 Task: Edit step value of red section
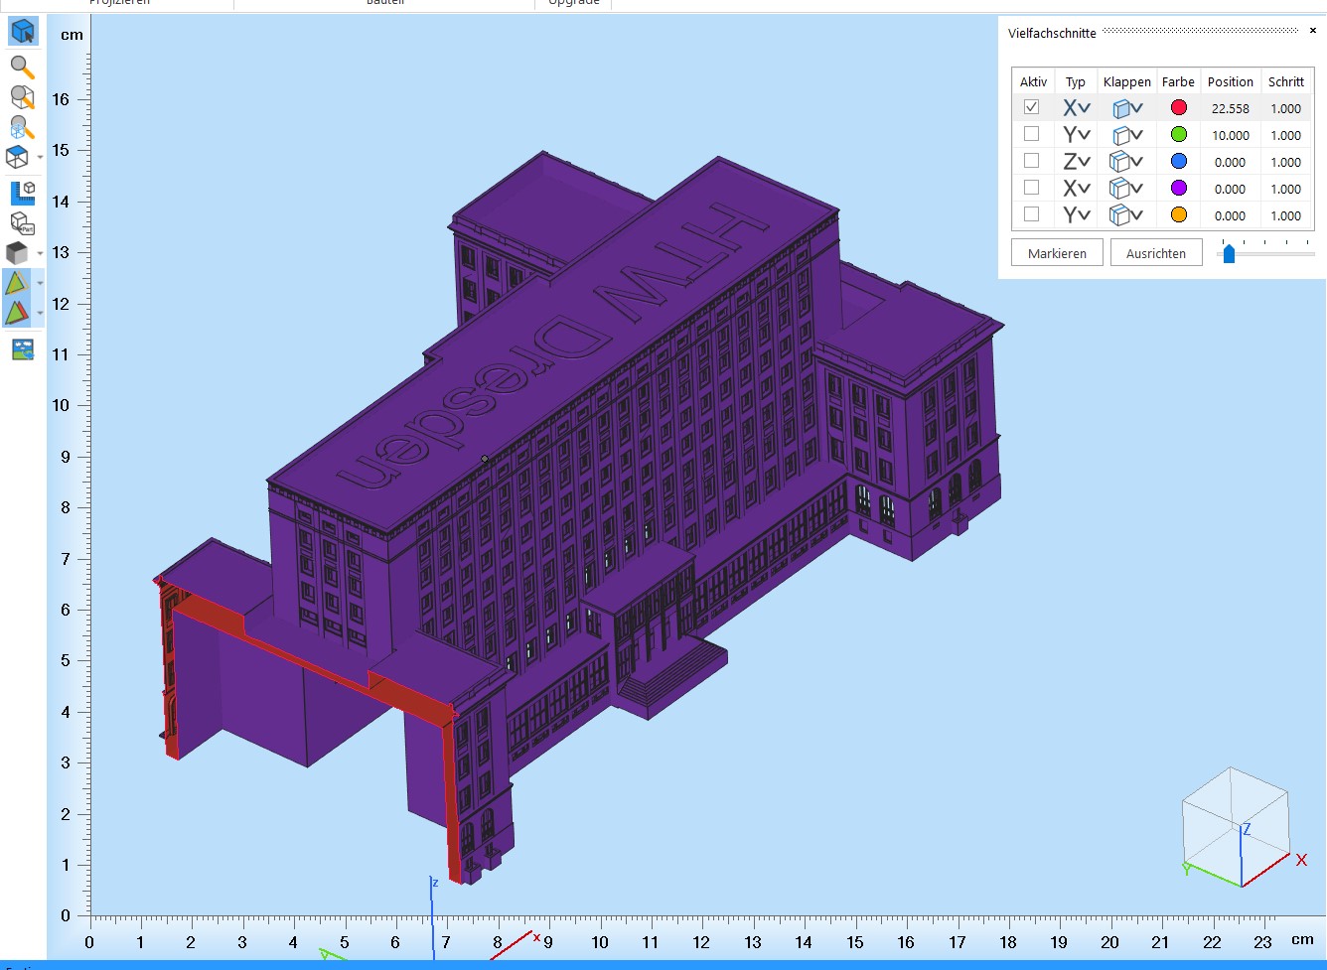[1286, 108]
